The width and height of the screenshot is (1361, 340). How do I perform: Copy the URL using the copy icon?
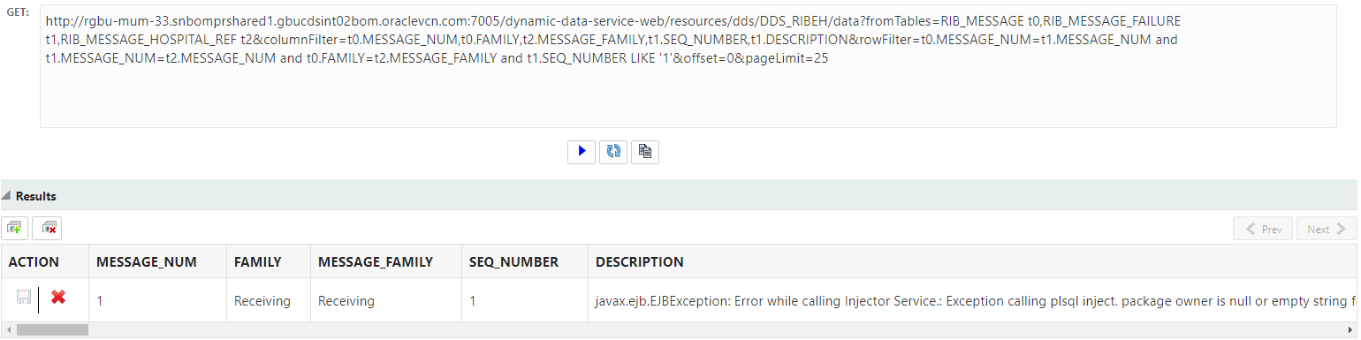coord(645,151)
